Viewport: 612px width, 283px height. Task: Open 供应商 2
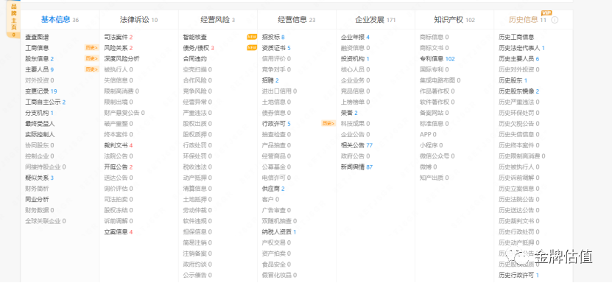[x=273, y=189]
